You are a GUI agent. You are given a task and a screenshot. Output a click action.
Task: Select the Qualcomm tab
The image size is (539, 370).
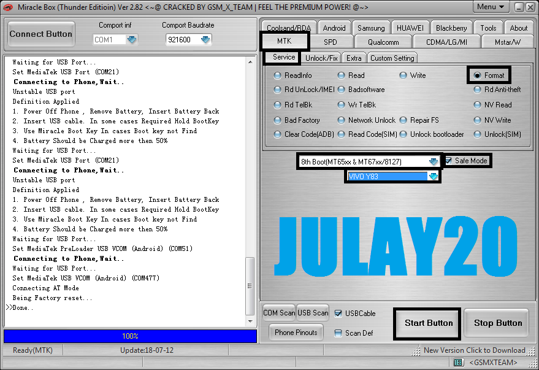(383, 42)
